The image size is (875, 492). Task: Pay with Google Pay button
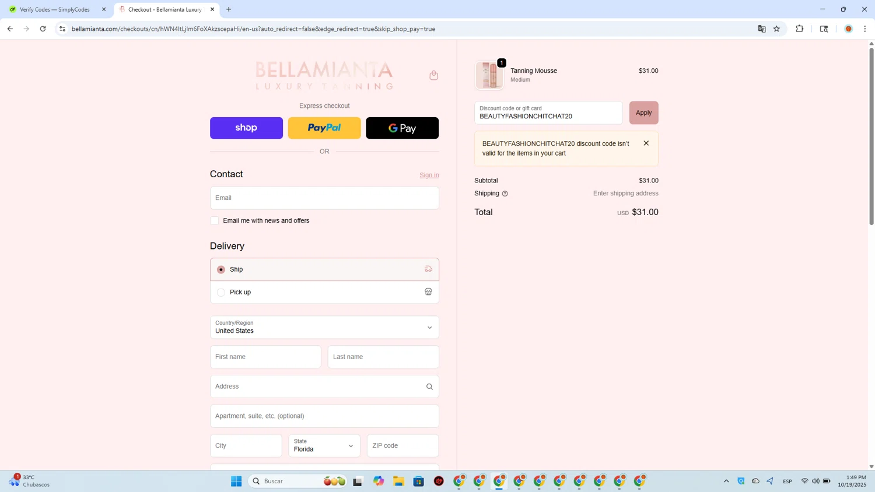[x=402, y=128]
